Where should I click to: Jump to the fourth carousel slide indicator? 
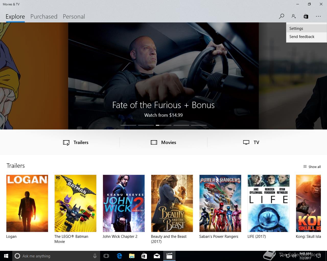pos(181,125)
